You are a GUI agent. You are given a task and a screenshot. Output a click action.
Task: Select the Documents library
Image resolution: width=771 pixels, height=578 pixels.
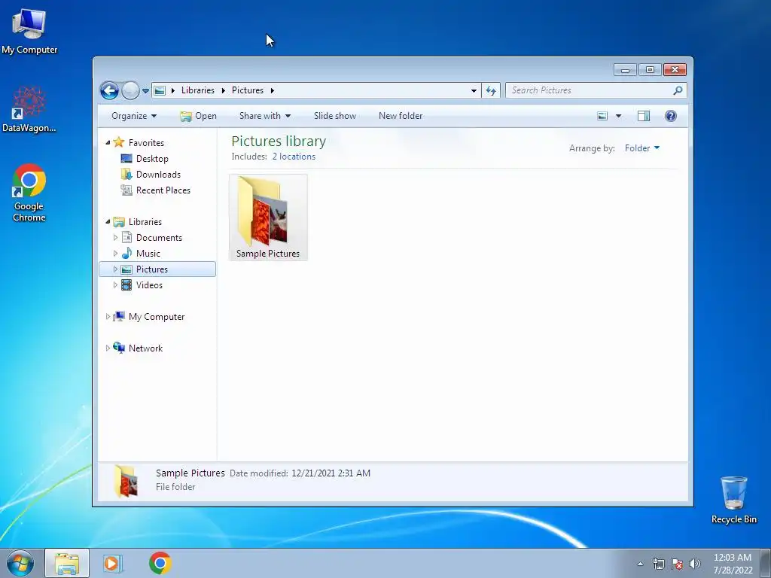(x=159, y=238)
